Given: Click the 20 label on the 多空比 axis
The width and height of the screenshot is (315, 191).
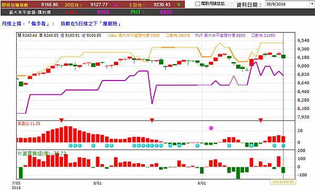Looking at the screenshot, I should [x=300, y=131].
